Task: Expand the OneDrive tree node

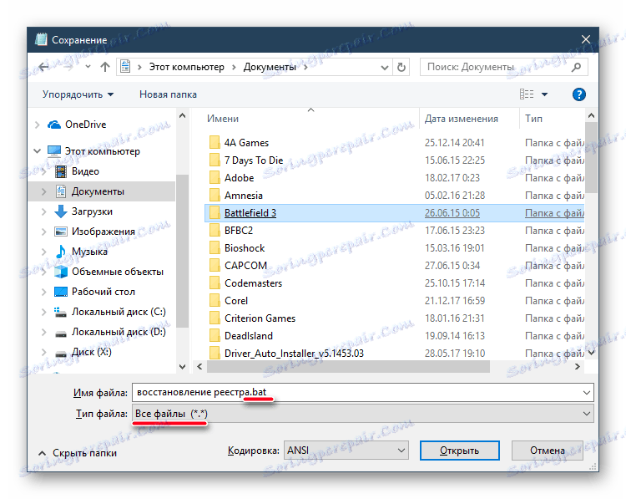Action: 37,125
